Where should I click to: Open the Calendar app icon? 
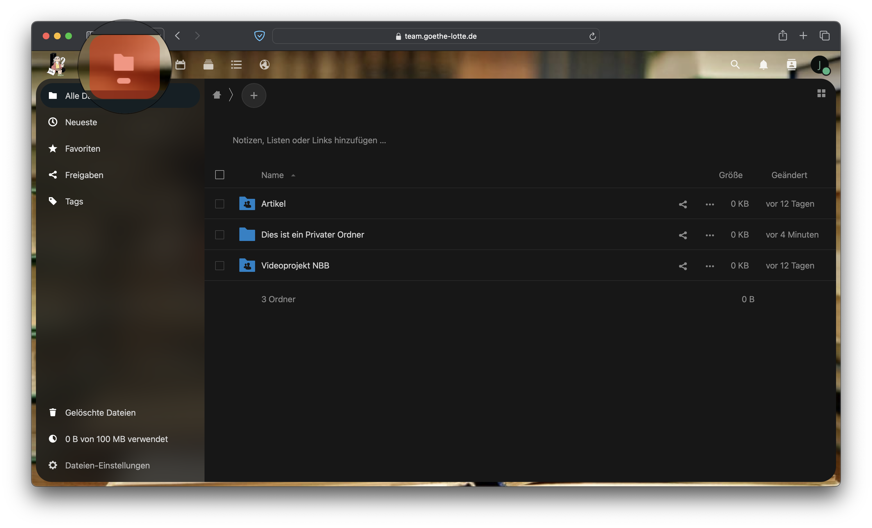(180, 65)
